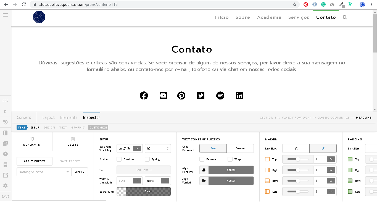Open the builder hamburger menu

[x=5, y=15]
